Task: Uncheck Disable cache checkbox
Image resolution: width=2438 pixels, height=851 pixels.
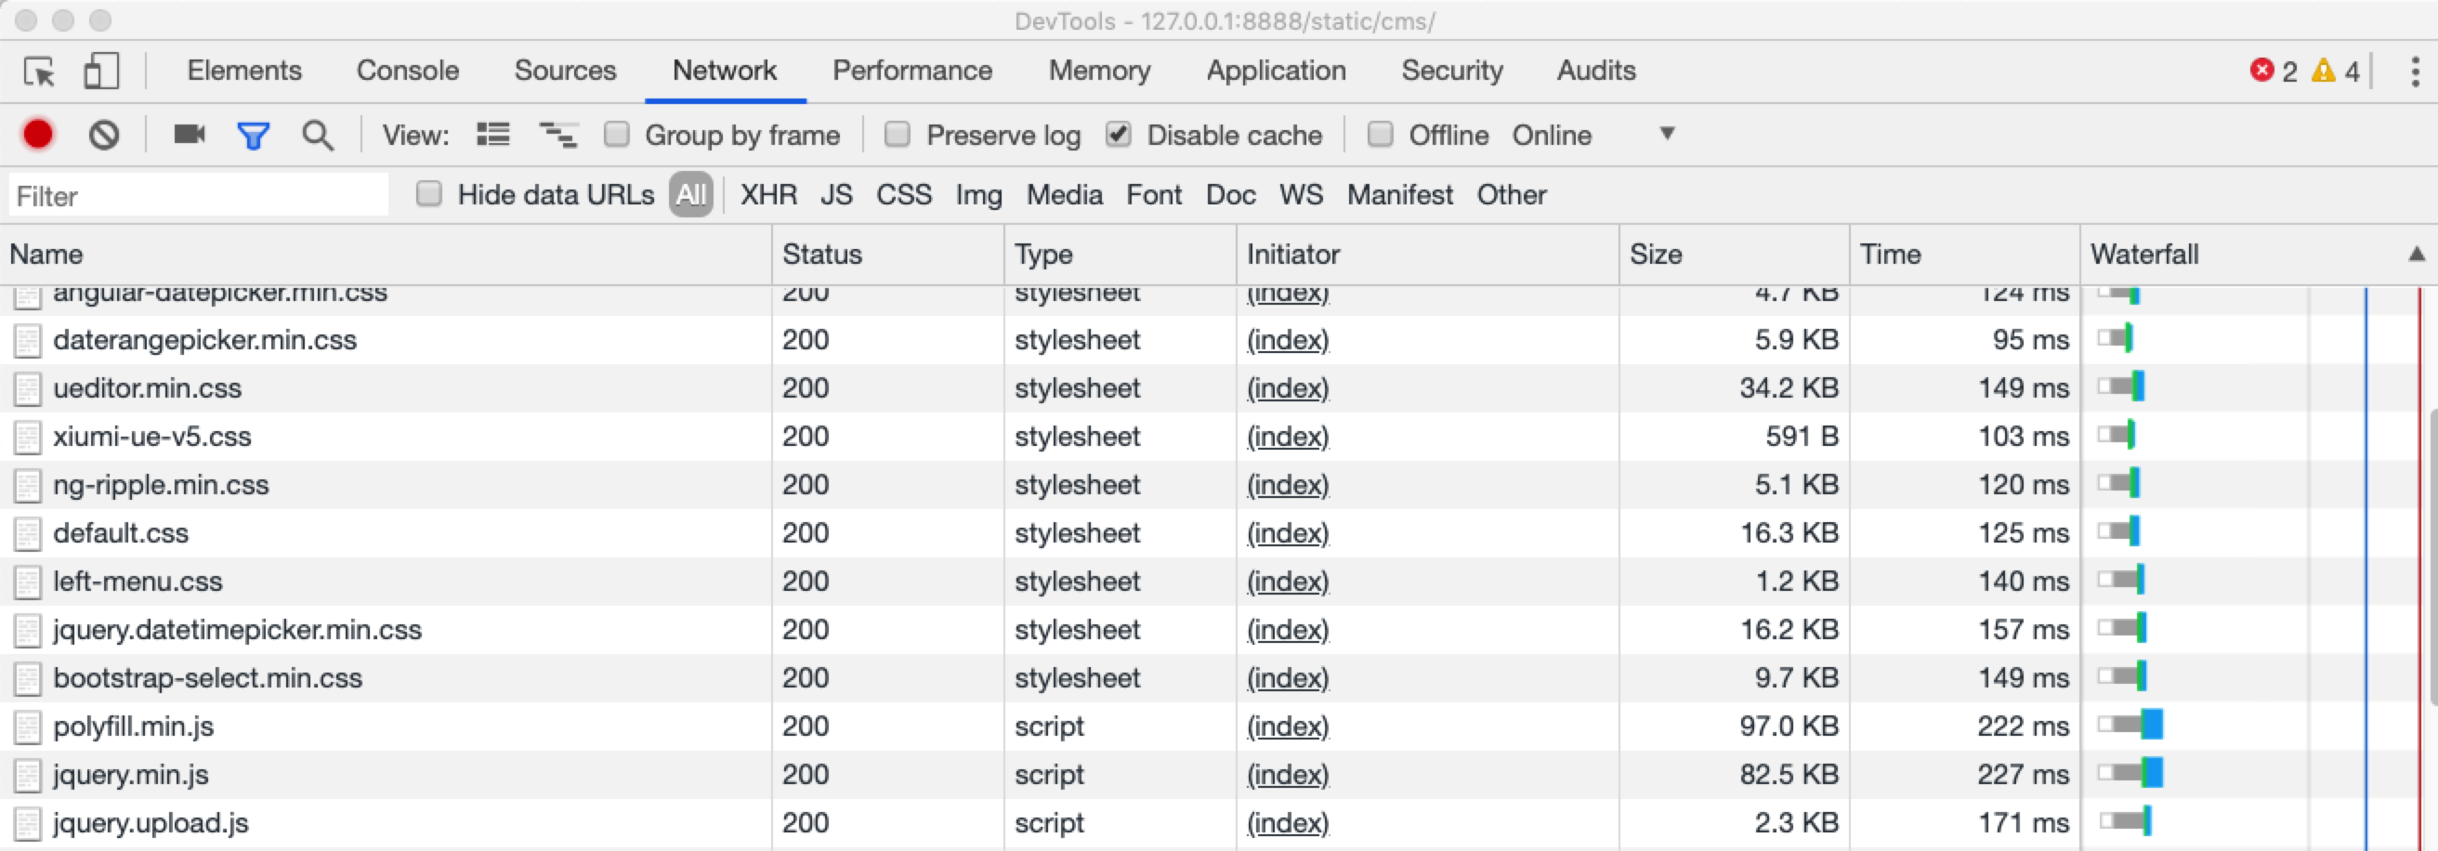Action: [1119, 135]
